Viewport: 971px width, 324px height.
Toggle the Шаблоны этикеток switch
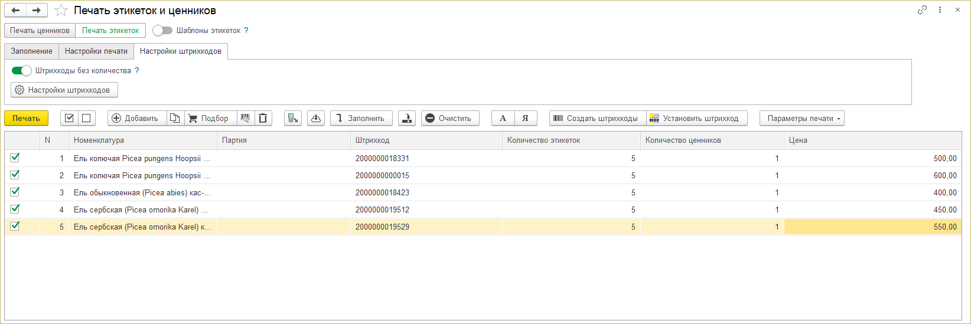tap(162, 30)
